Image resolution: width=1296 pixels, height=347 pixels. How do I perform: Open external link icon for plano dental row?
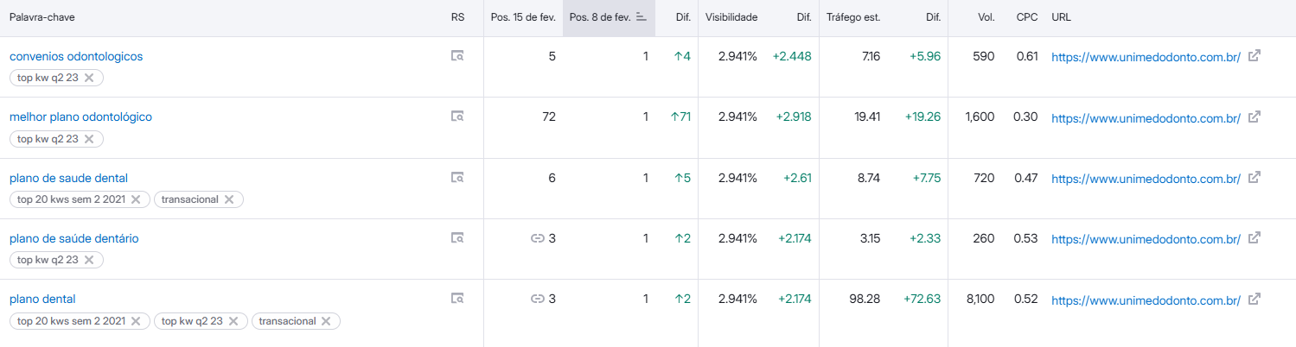1255,299
